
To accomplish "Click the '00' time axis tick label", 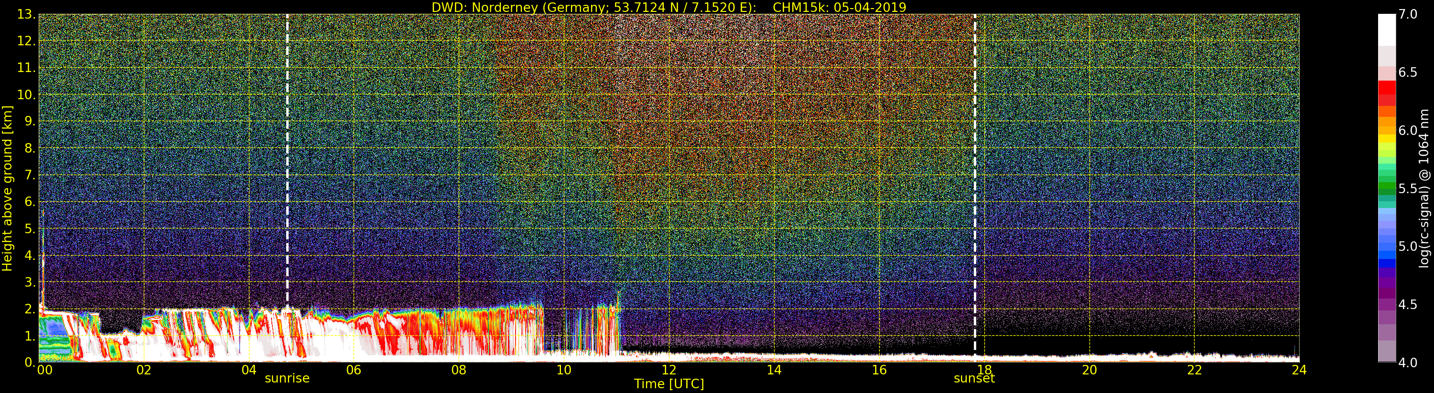I will [x=44, y=370].
